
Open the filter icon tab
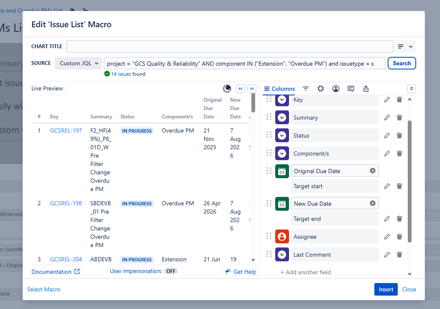click(306, 88)
